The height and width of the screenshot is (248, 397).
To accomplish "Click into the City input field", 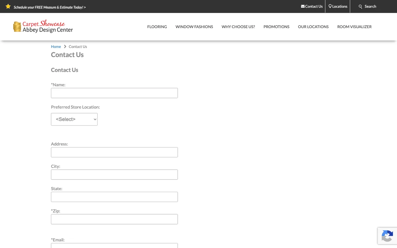I will tap(114, 175).
